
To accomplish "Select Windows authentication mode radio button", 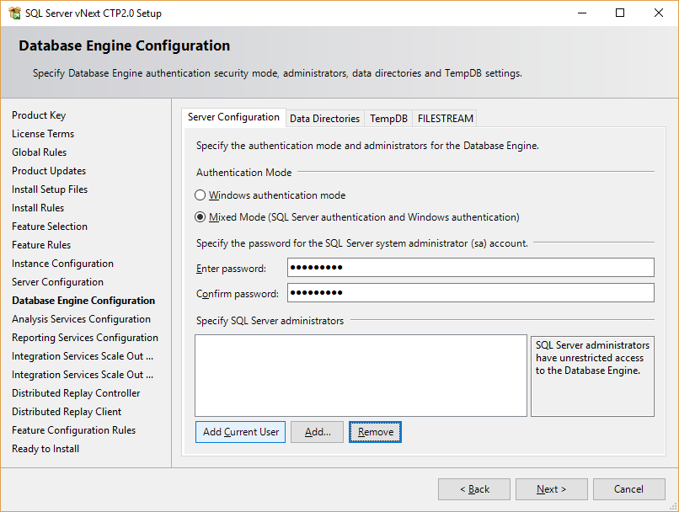I will pyautogui.click(x=200, y=195).
